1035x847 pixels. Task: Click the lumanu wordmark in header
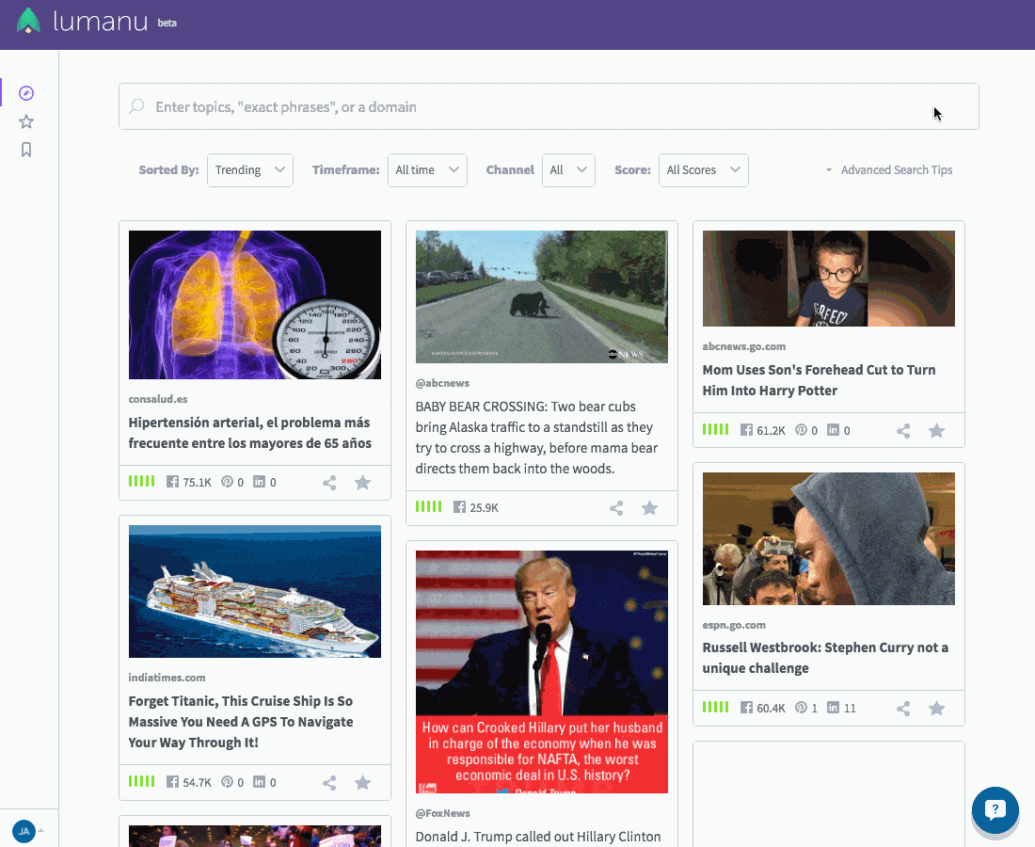point(101,22)
